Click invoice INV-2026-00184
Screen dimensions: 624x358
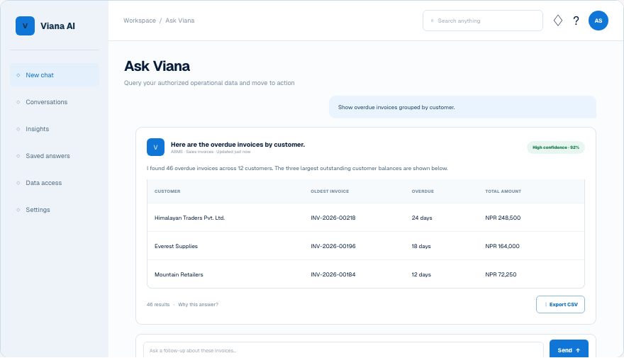point(333,274)
